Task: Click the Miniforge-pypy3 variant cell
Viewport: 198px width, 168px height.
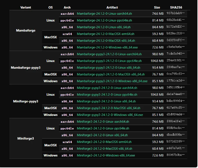Action: (26, 102)
